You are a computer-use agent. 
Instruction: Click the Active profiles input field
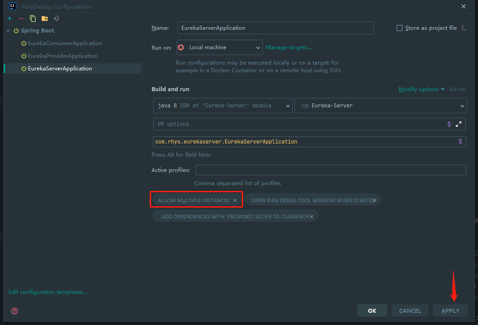point(331,170)
